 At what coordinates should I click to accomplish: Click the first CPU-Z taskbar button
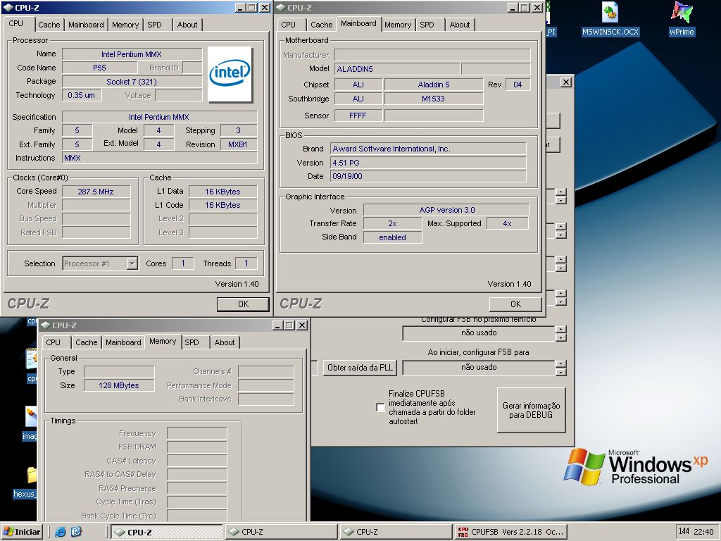coord(168,532)
